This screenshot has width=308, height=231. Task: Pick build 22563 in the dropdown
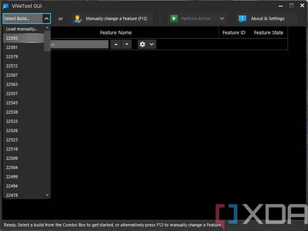point(23,84)
